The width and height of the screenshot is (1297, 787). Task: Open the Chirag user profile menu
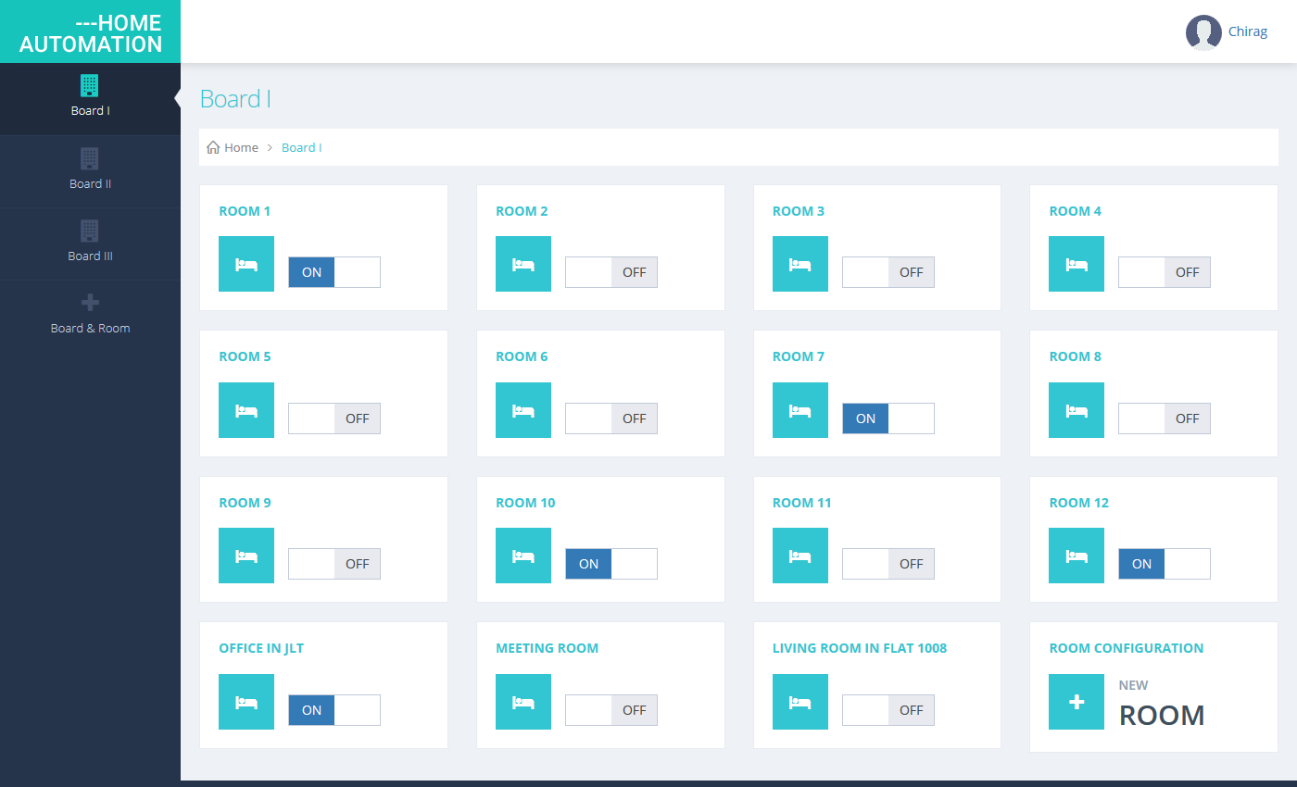click(x=1247, y=31)
